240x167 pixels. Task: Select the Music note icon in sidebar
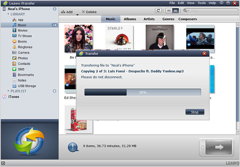(x=14, y=25)
